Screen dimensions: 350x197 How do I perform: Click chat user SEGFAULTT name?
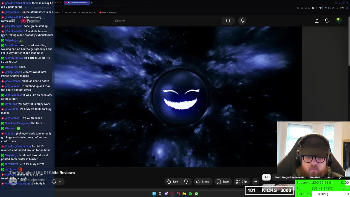(x=11, y=164)
